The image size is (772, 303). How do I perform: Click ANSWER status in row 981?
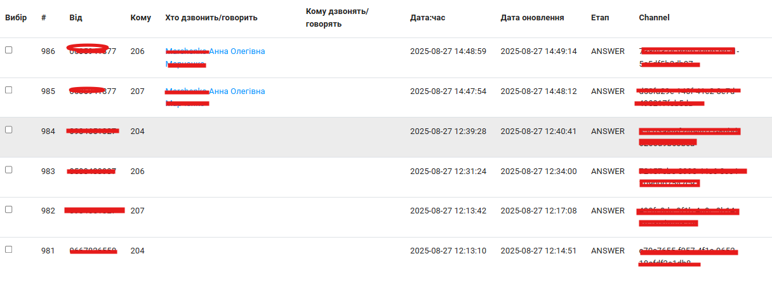(x=608, y=251)
